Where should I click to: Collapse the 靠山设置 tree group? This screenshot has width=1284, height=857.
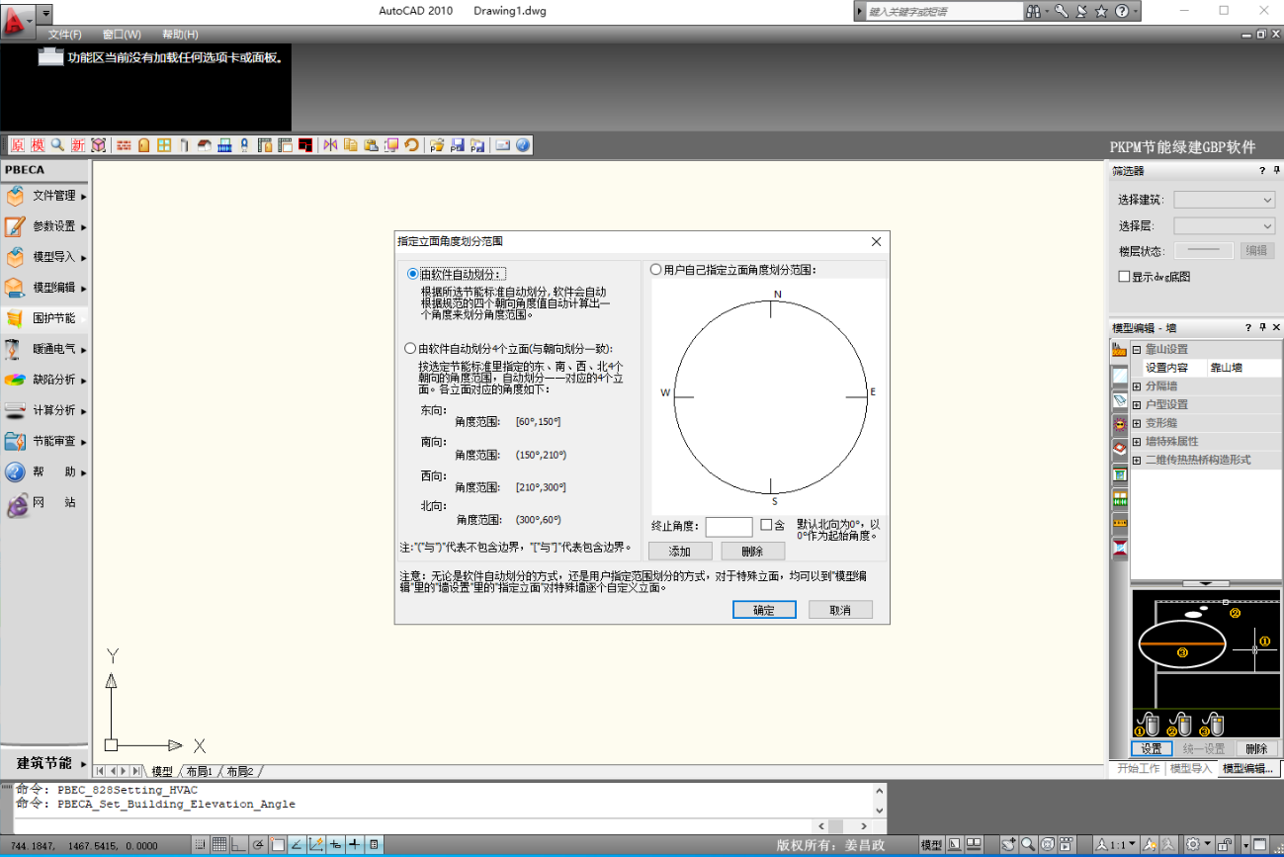(x=1137, y=349)
